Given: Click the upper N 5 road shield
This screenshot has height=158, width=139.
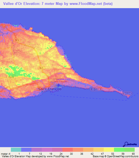Looking at the screenshot, I should (x=17, y=40).
